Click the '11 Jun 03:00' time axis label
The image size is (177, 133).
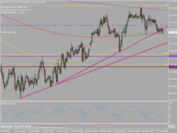pos(77,131)
